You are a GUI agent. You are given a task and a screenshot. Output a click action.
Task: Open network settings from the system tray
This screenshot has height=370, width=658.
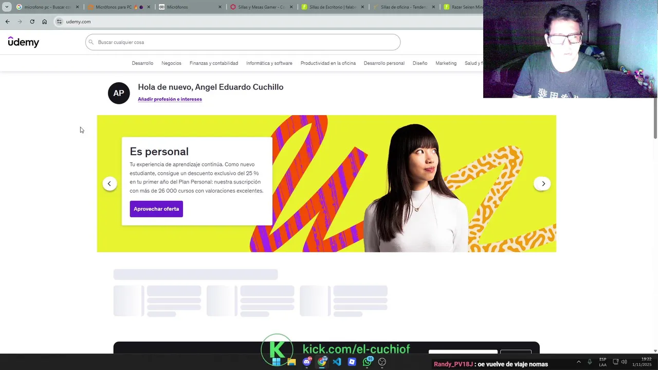(x=615, y=362)
